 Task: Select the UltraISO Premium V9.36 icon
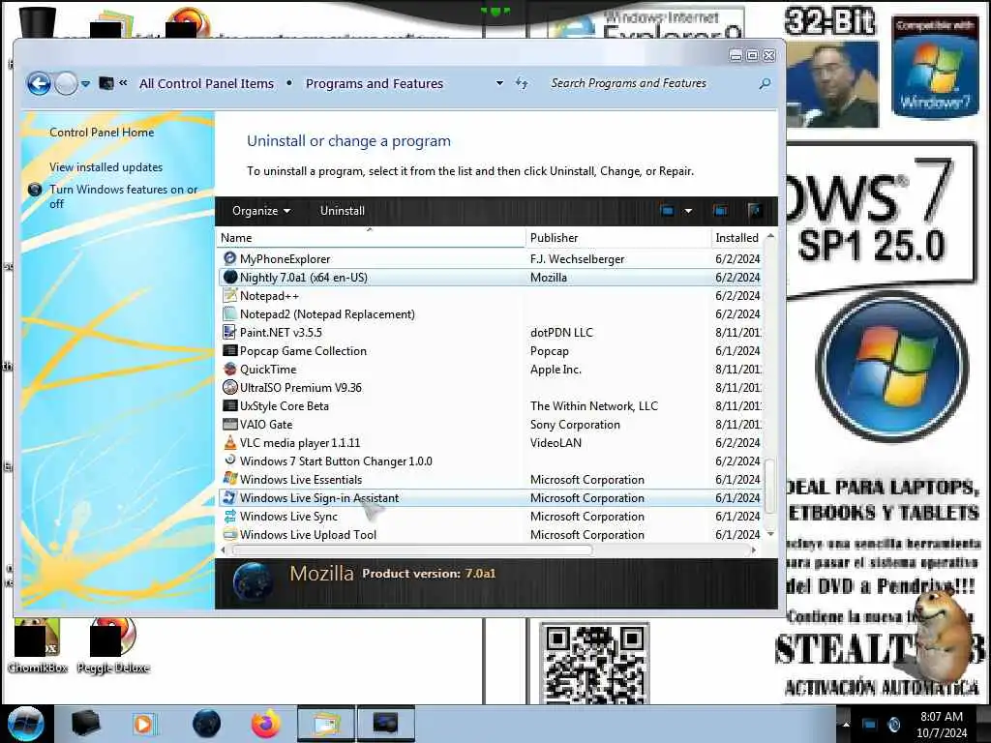tap(229, 387)
